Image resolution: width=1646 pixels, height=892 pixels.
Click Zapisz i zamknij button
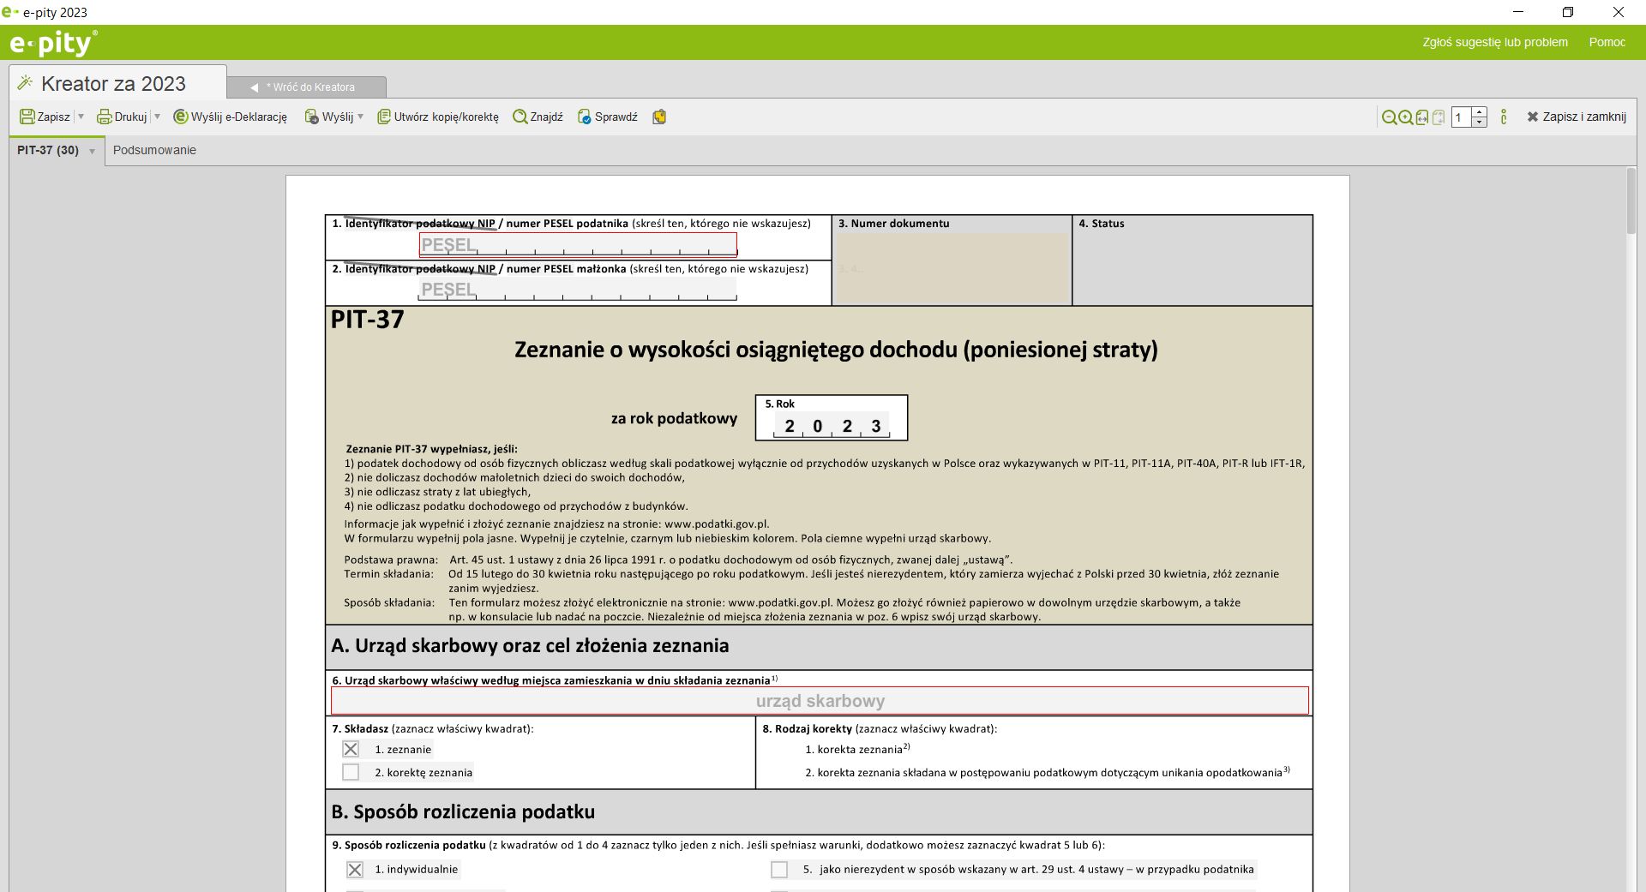click(x=1576, y=117)
